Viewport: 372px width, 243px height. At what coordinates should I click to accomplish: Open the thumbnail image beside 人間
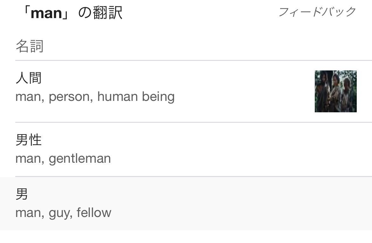point(336,91)
